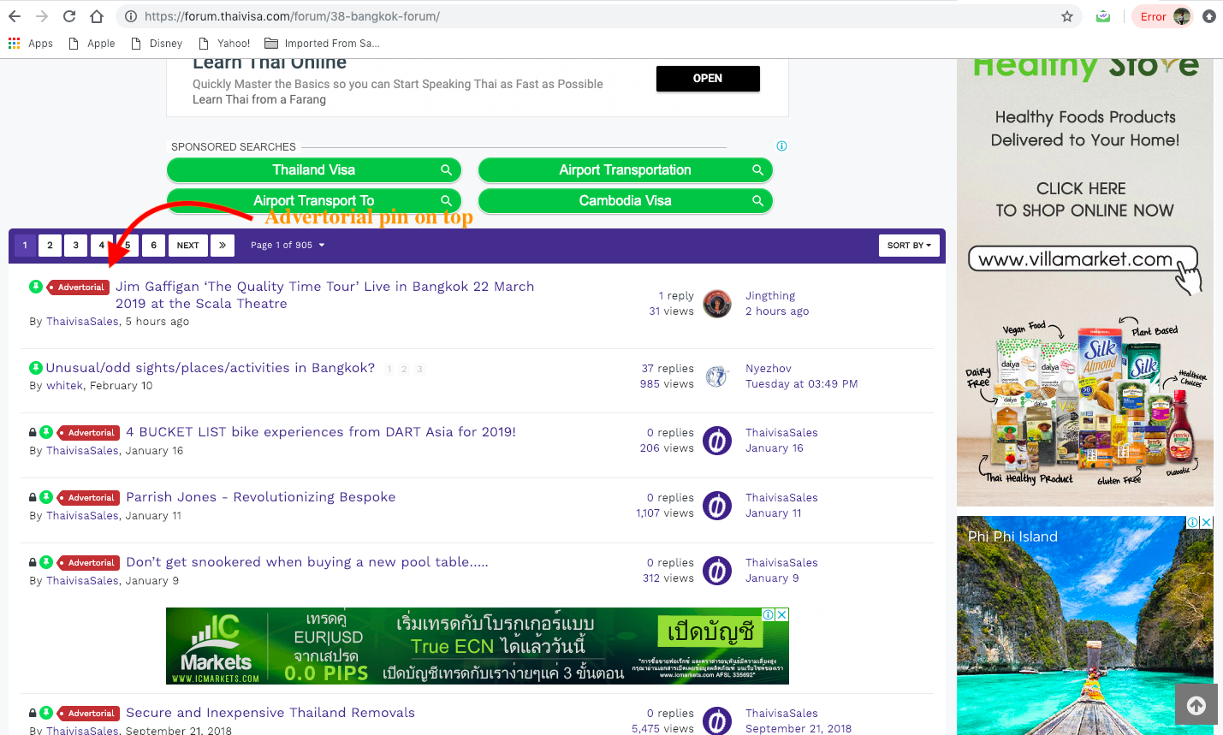The height and width of the screenshot is (735, 1223).
Task: Open the Apple bookmark
Action: [x=92, y=44]
